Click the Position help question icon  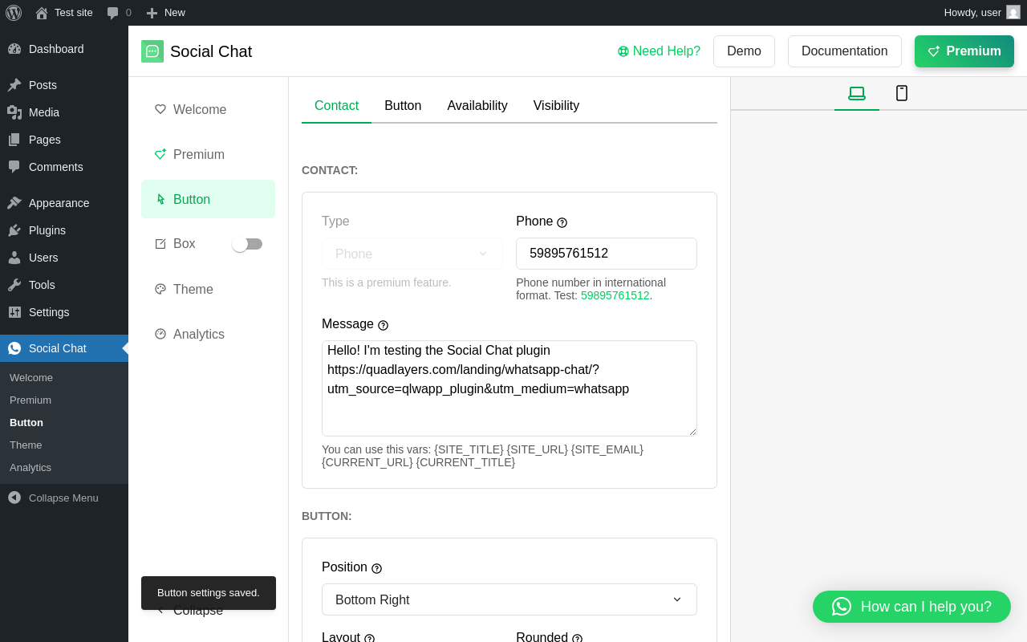[376, 568]
